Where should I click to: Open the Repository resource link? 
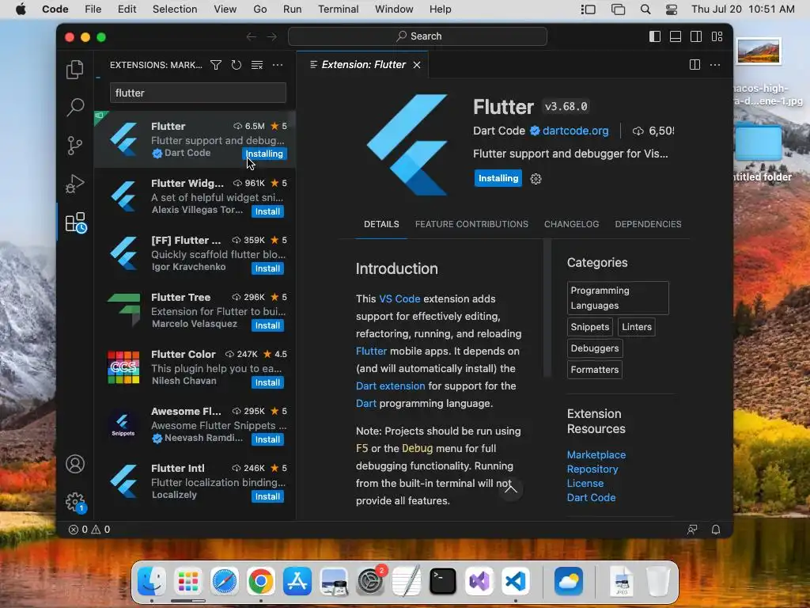592,469
